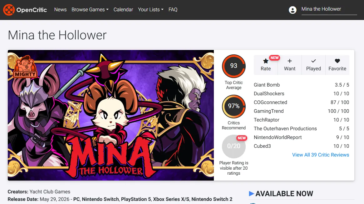Rate the game with the star icon
364x204 pixels.
pyautogui.click(x=266, y=65)
